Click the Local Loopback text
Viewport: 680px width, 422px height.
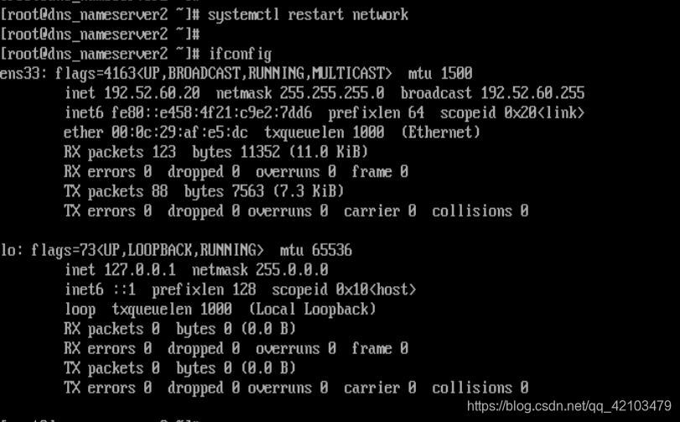point(312,310)
